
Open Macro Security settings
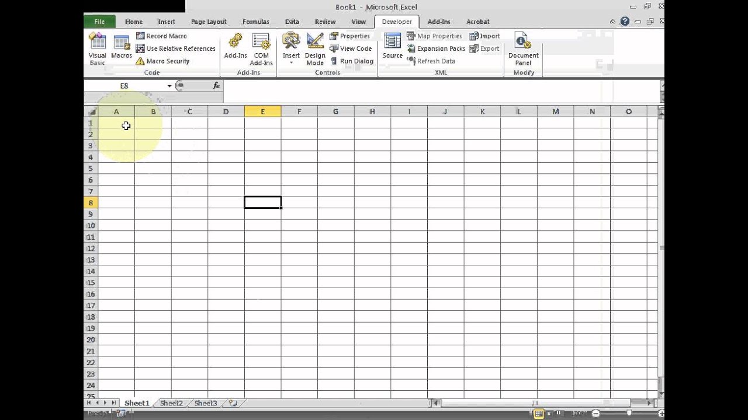click(x=163, y=61)
